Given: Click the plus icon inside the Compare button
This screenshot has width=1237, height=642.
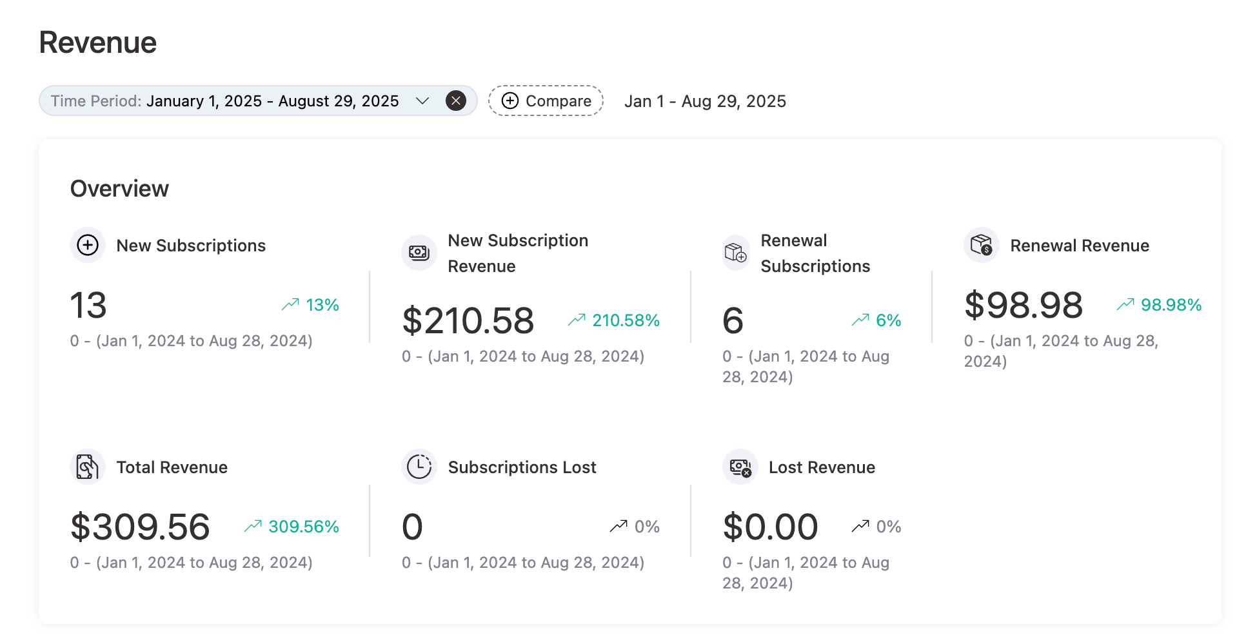Looking at the screenshot, I should point(511,101).
